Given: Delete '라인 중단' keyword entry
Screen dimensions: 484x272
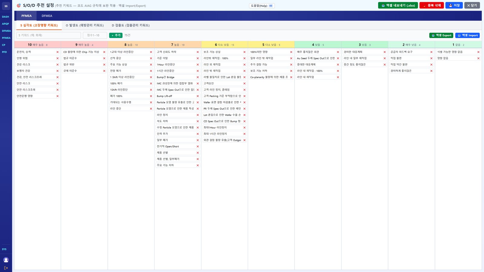Looking at the screenshot, I should 151,109.
